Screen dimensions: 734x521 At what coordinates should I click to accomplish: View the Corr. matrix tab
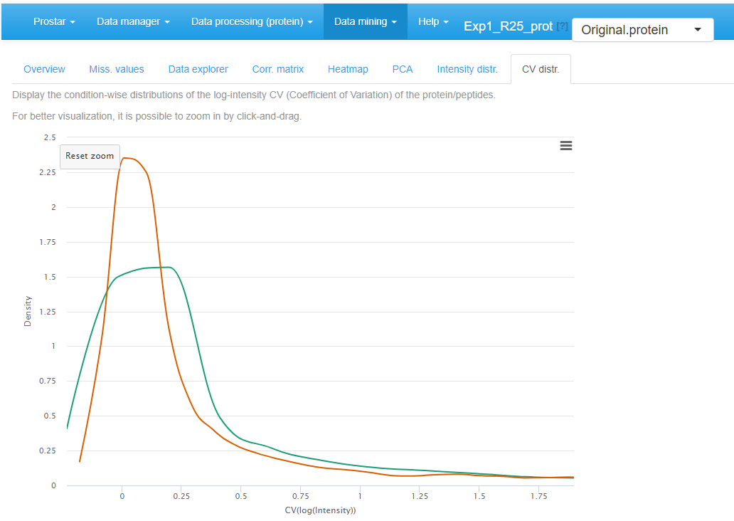click(277, 69)
